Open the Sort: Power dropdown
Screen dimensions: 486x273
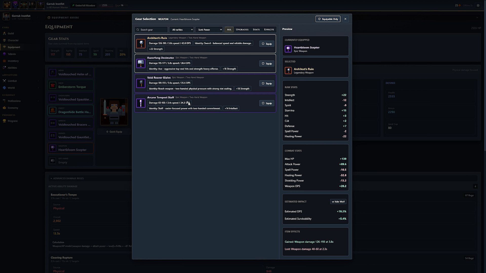(x=209, y=30)
